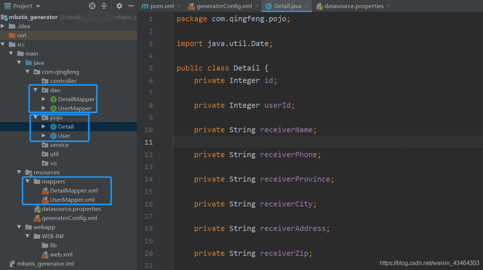Close the Detail.java tab
The width and height of the screenshot is (483, 270).
pyautogui.click(x=306, y=6)
